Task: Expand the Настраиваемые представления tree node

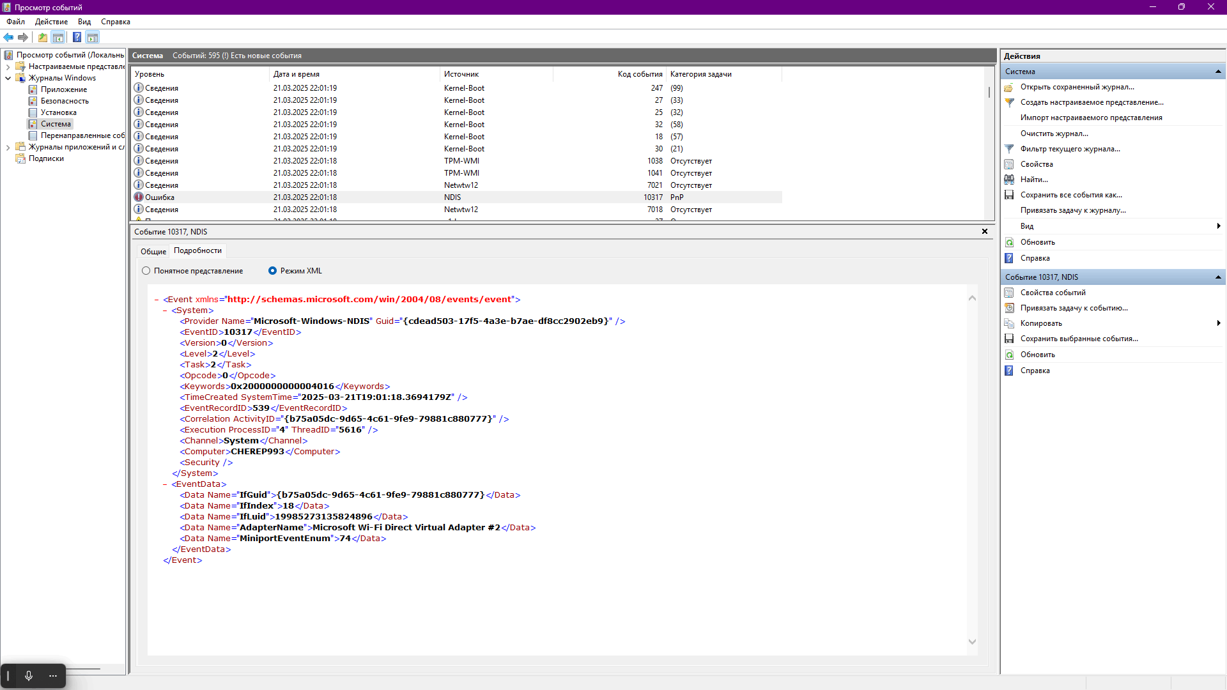Action: tap(8, 66)
